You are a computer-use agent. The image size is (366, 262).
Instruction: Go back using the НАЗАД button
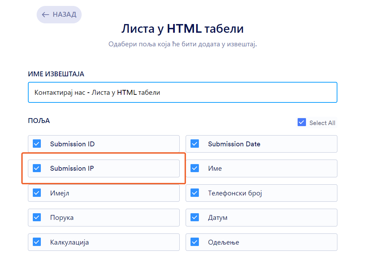[59, 15]
